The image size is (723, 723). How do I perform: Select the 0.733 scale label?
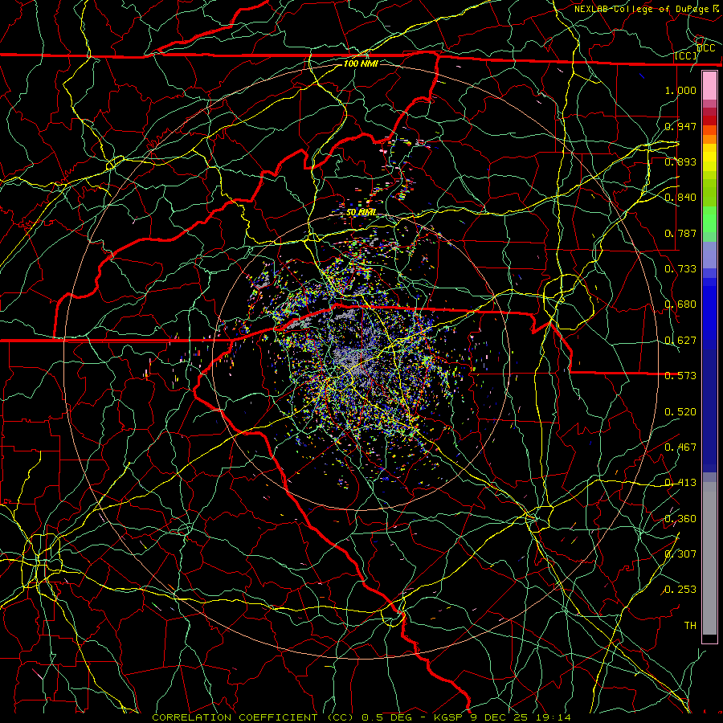click(680, 269)
